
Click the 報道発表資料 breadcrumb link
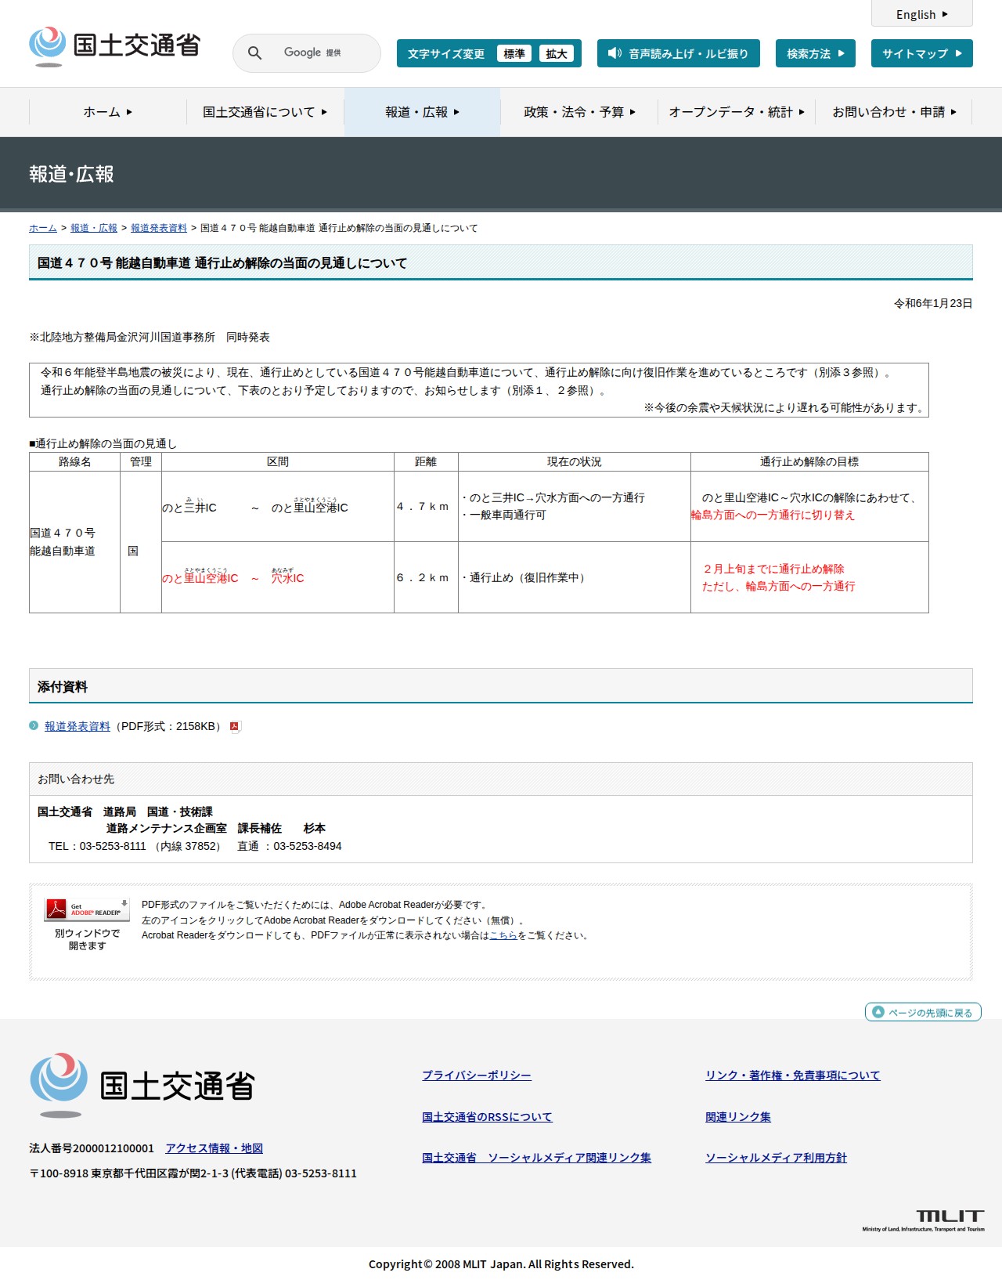pyautogui.click(x=159, y=228)
